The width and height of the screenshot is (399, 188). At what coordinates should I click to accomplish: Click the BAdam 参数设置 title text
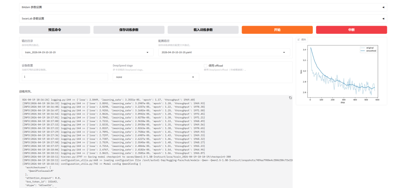point(32,7)
